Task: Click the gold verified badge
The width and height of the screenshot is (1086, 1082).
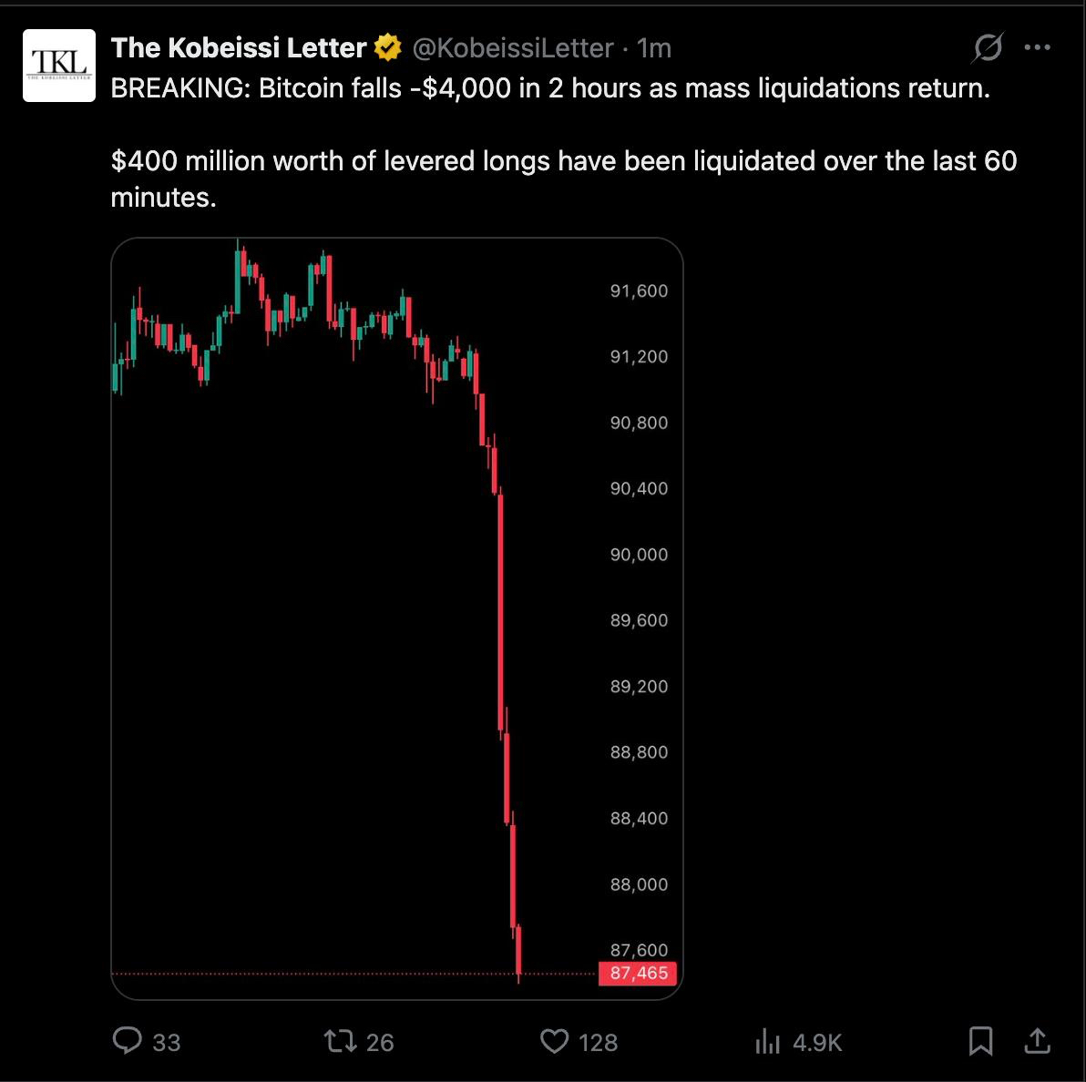Action: pyautogui.click(x=388, y=48)
